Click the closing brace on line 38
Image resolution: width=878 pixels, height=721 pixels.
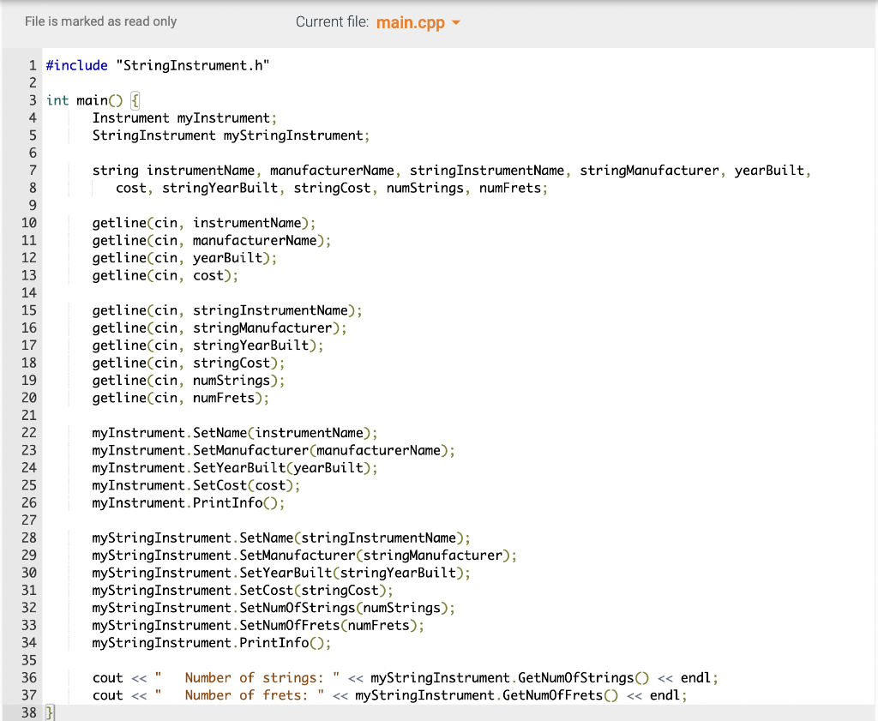49,712
